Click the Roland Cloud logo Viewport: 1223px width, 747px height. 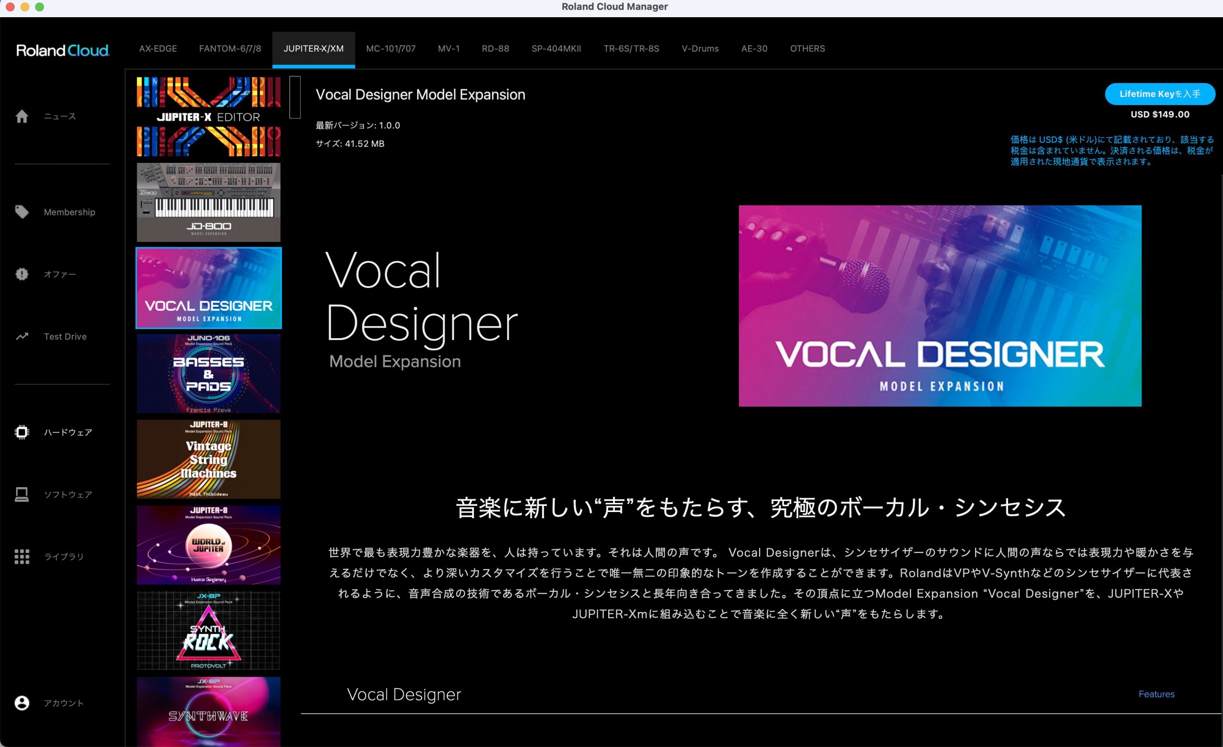click(63, 50)
